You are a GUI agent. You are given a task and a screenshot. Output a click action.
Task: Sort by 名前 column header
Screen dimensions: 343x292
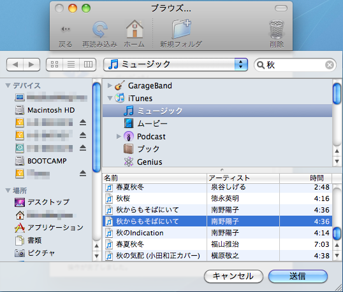click(x=155, y=178)
